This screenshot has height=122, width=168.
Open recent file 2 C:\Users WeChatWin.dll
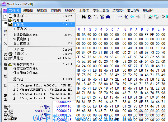41,90
